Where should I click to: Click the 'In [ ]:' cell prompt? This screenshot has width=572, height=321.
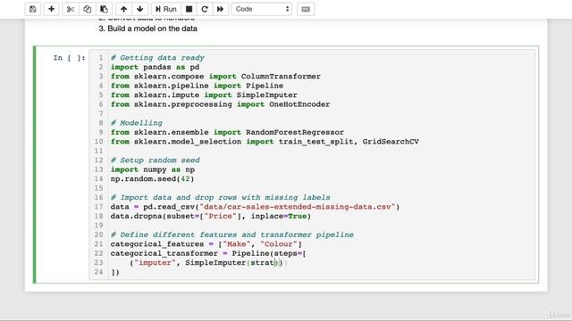70,58
